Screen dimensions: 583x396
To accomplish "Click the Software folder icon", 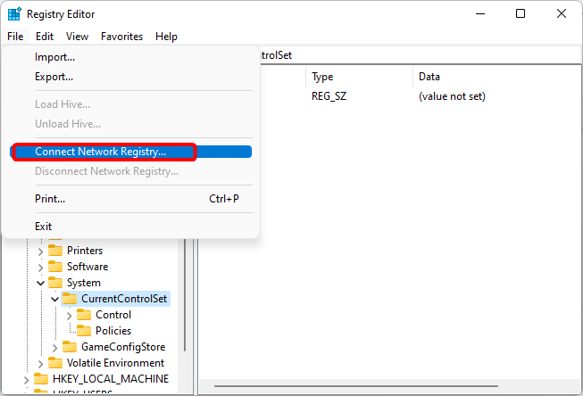I will [x=55, y=267].
